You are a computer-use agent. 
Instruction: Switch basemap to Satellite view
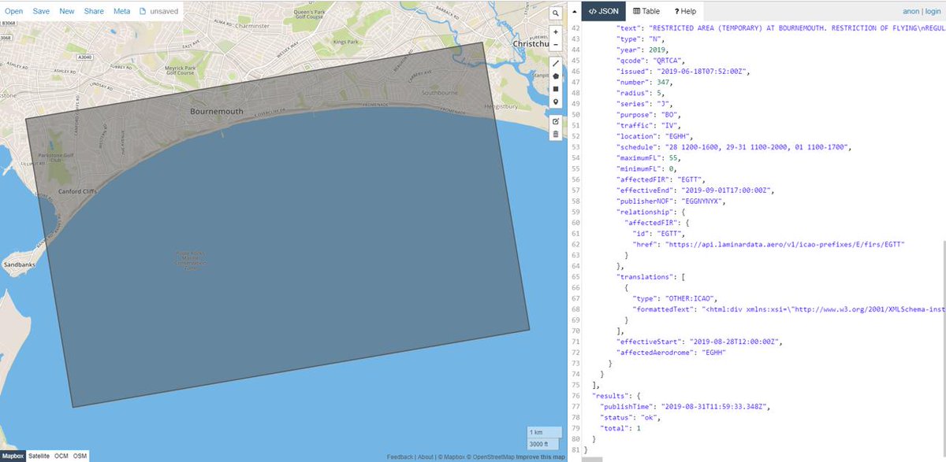[x=39, y=455]
